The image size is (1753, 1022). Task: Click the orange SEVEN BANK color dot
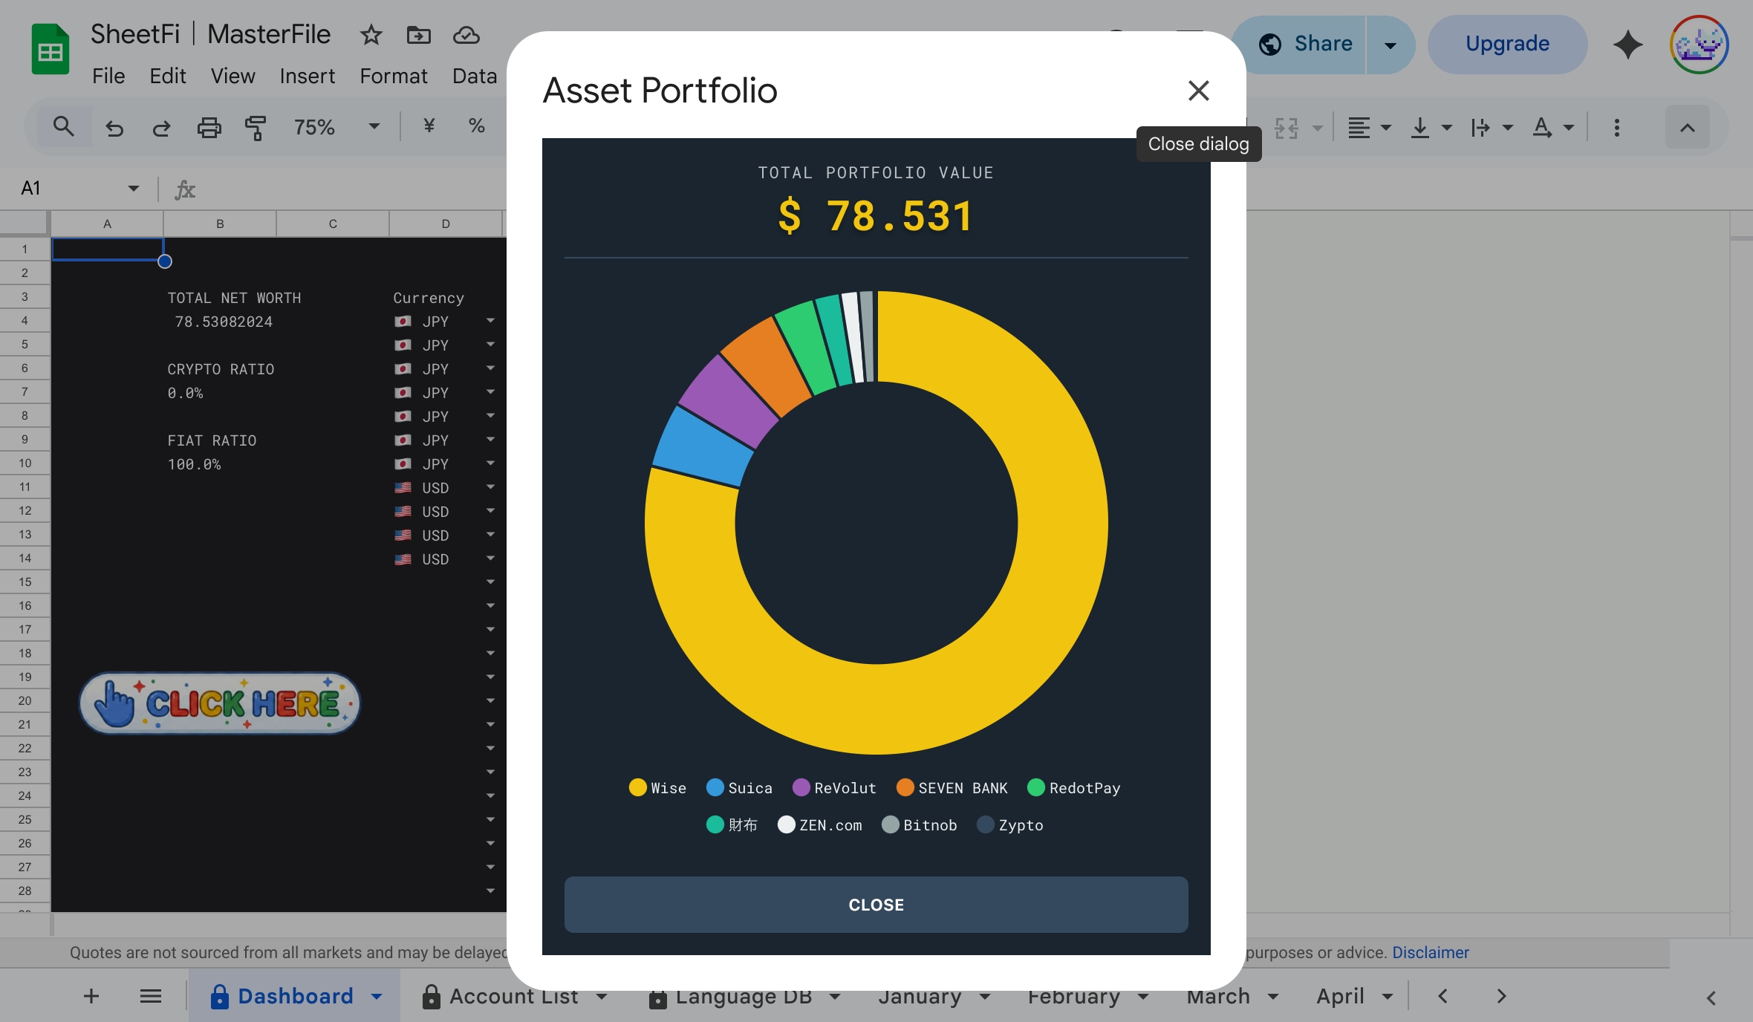click(x=905, y=787)
